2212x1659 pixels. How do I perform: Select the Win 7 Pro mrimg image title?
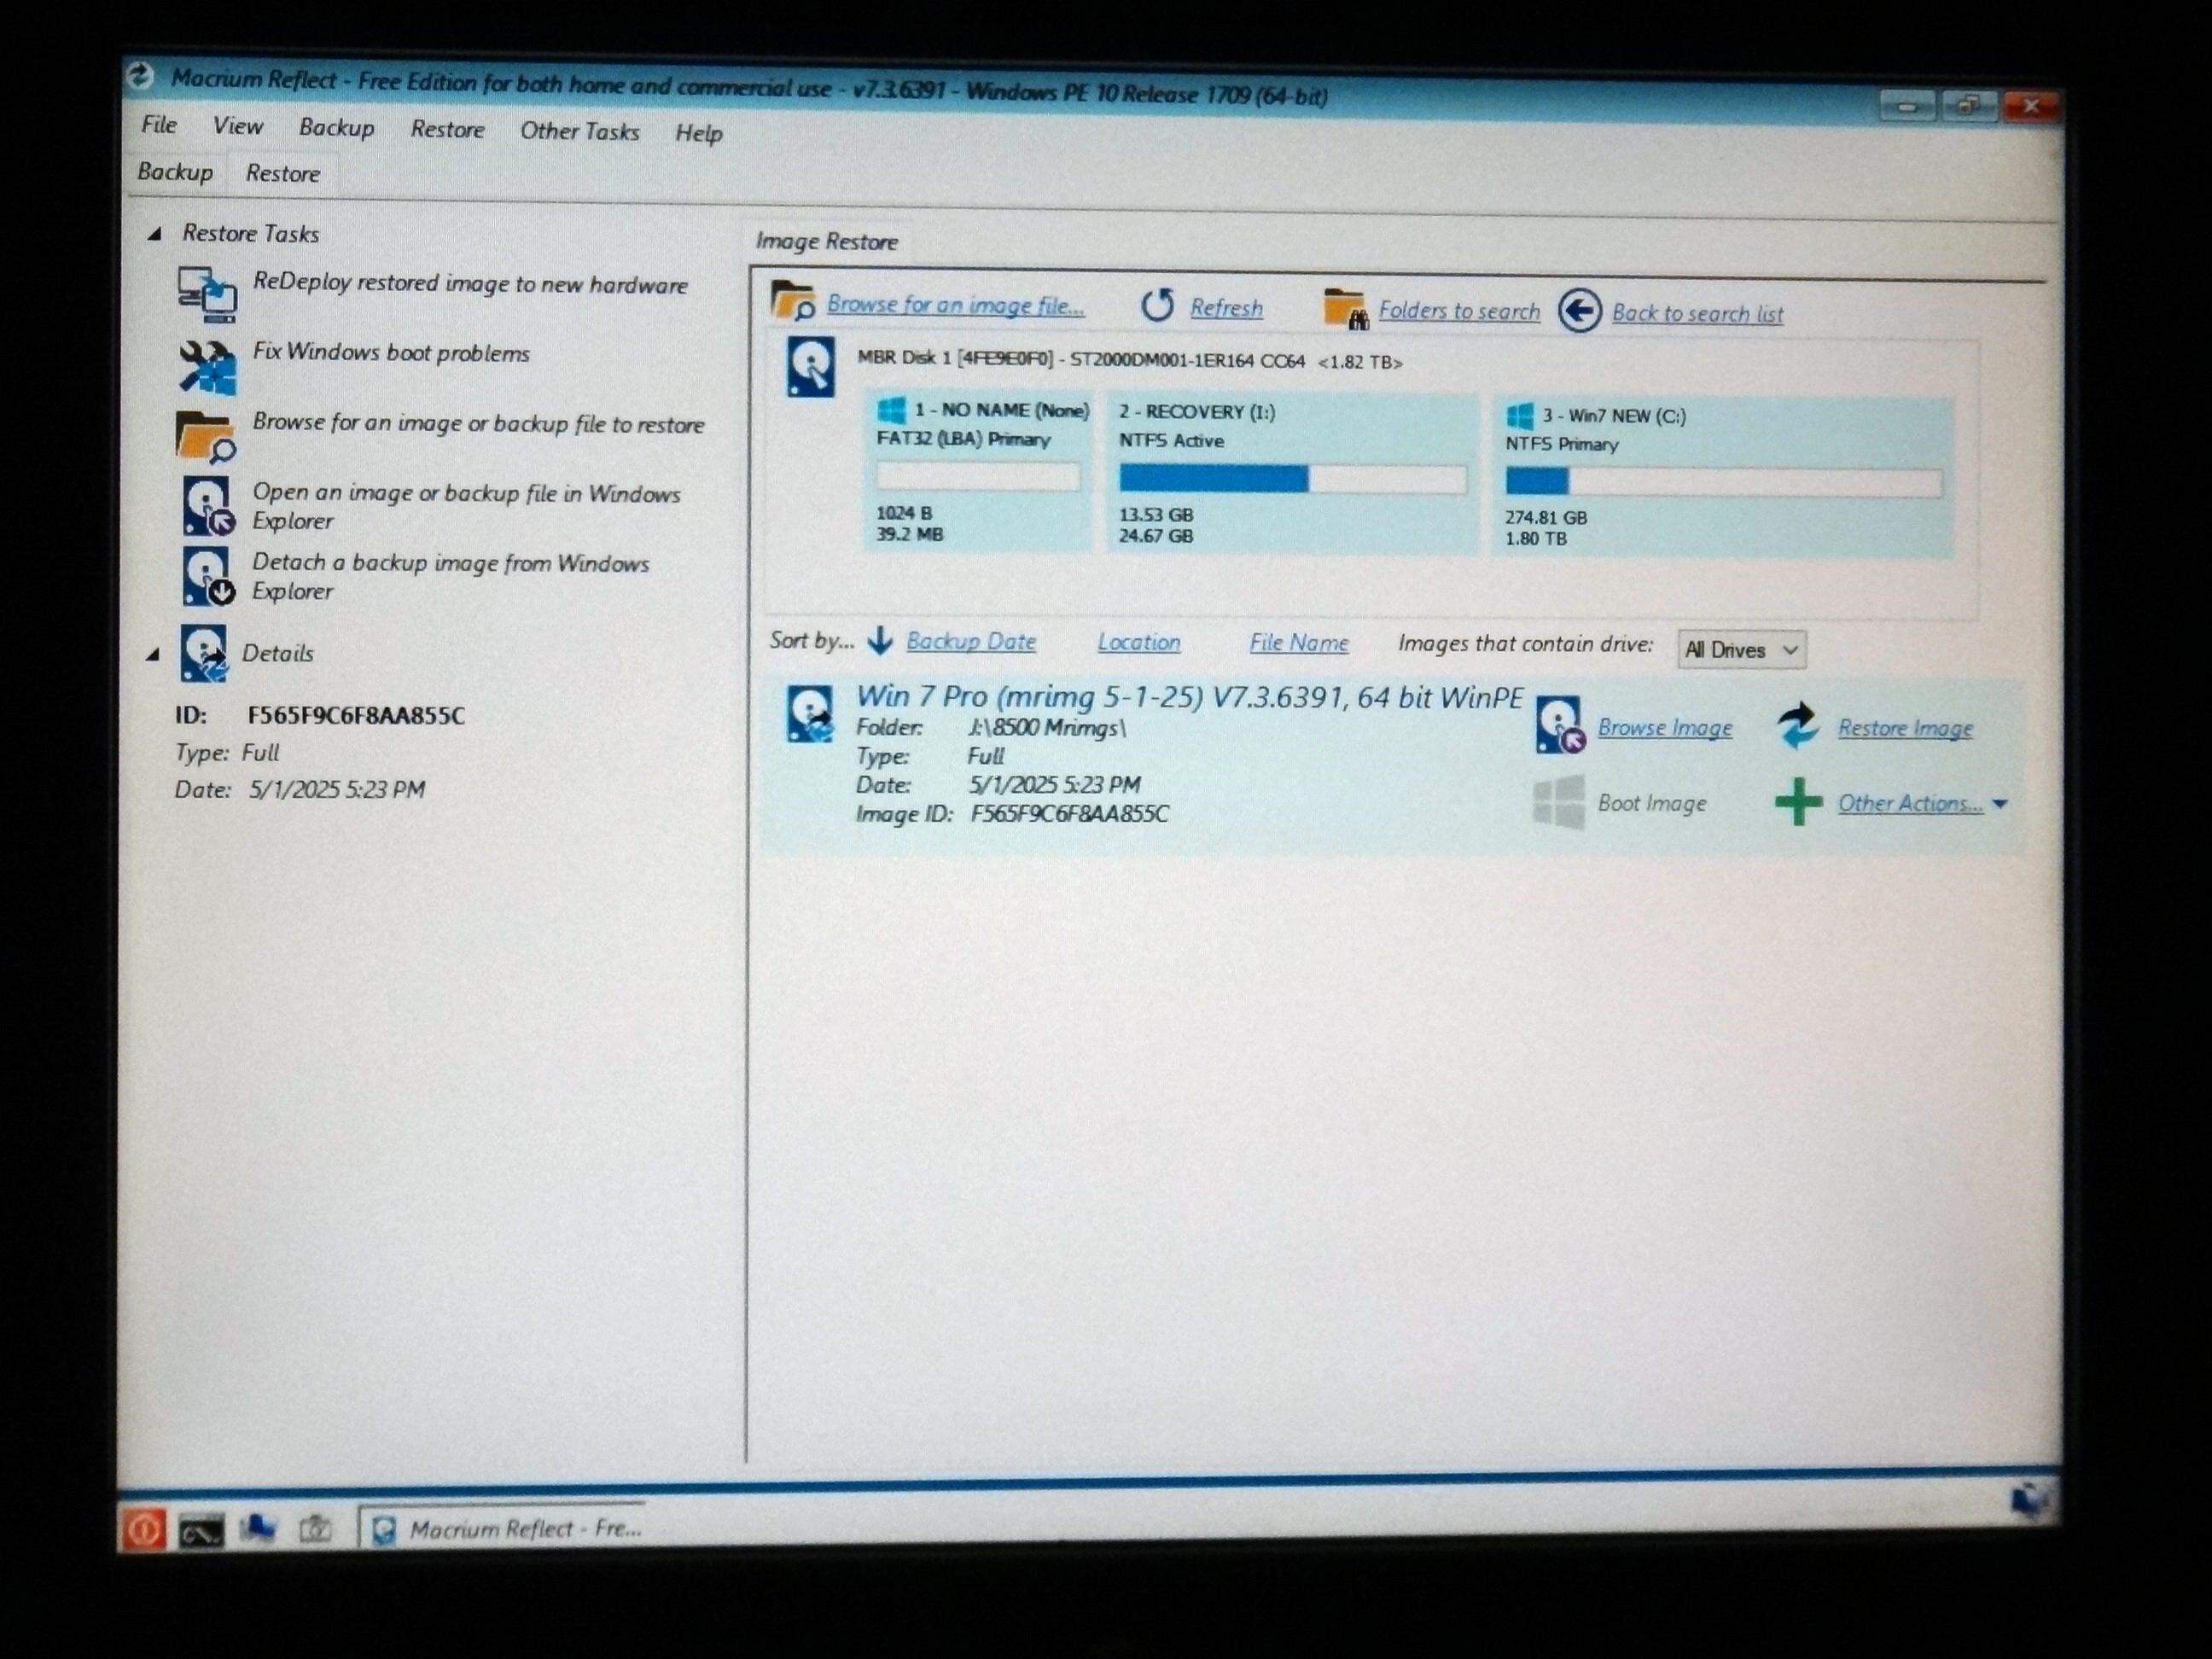coord(1189,697)
